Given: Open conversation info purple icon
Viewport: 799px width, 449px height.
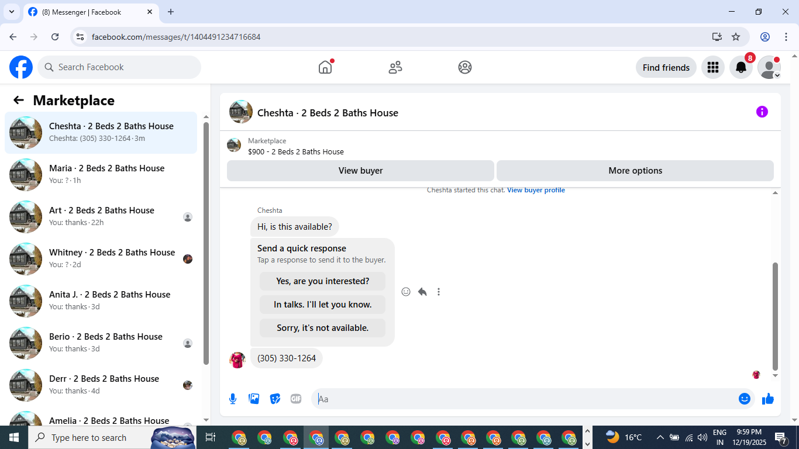Looking at the screenshot, I should [x=762, y=112].
